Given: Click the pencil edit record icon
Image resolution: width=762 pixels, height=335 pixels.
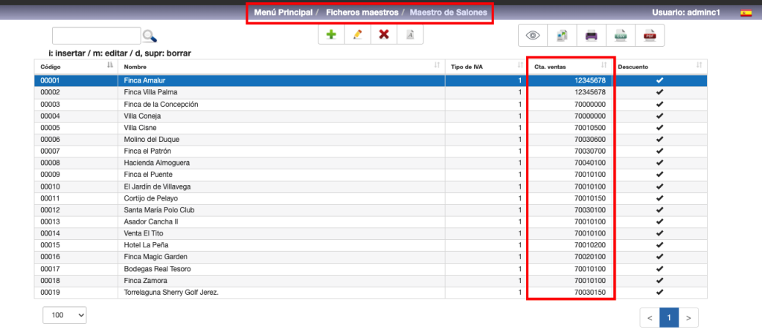Looking at the screenshot, I should click(x=357, y=35).
